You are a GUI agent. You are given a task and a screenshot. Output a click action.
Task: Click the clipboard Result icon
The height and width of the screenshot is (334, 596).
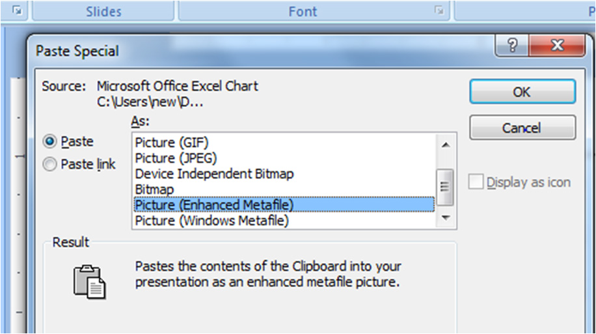[89, 281]
